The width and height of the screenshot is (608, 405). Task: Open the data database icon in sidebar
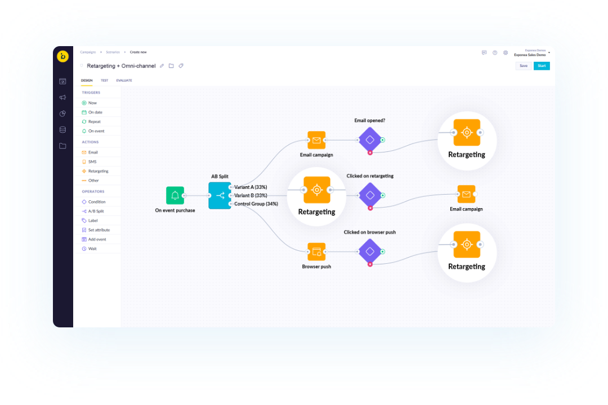tap(62, 129)
